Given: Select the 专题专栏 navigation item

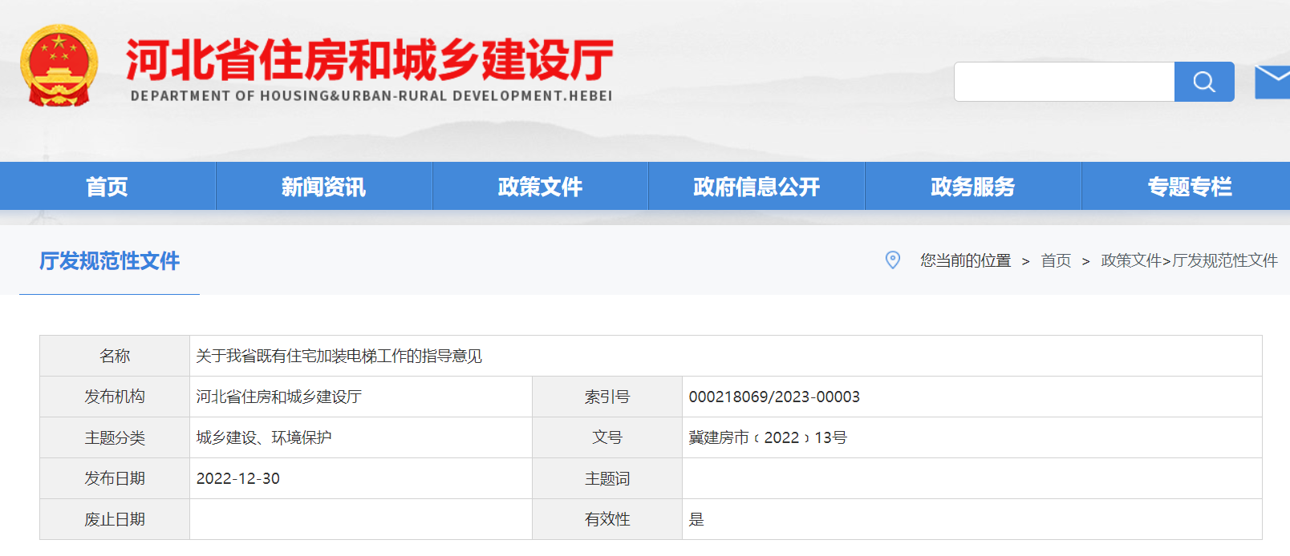Looking at the screenshot, I should pos(1189,187).
